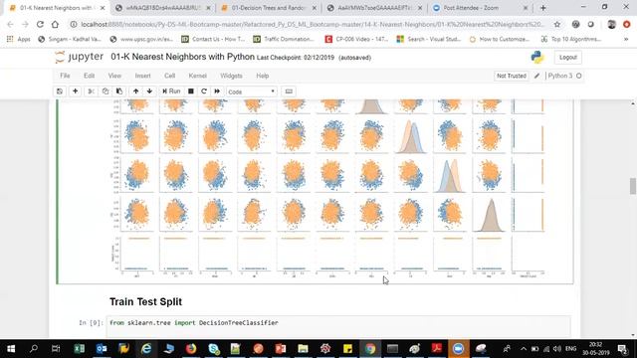Cut selected cells with the scissors icon

tap(91, 91)
